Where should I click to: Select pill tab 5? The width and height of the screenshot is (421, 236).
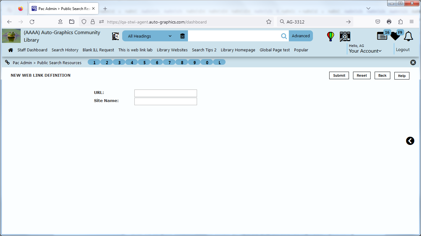point(144,62)
